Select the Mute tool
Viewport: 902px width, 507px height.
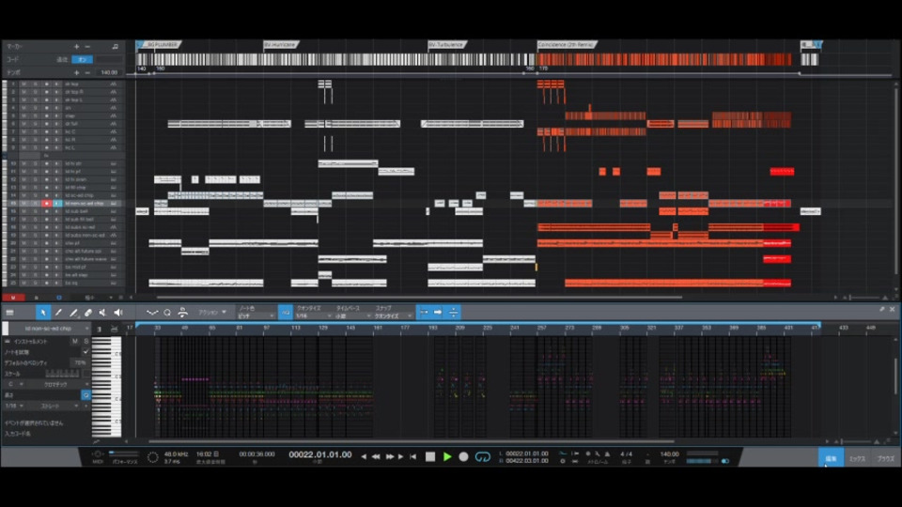pyautogui.click(x=103, y=312)
